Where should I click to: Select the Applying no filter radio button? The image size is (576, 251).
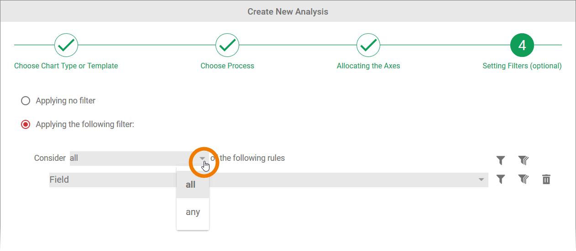[x=26, y=101]
